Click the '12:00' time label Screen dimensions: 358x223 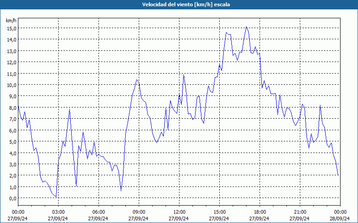tap(179, 212)
